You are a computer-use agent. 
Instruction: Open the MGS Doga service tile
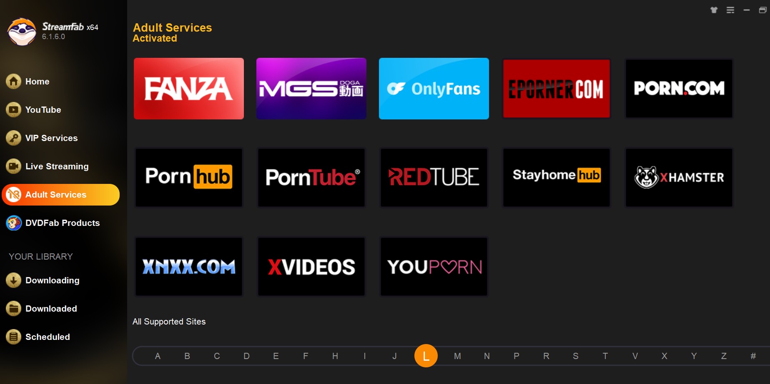[311, 89]
